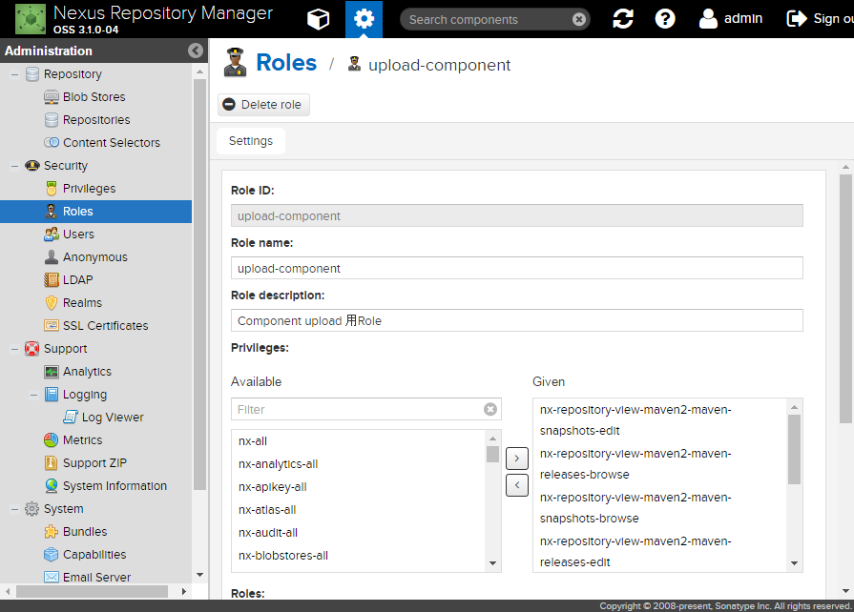The image size is (854, 612).
Task: Click sidebar horizontal scroll right arrow
Action: point(184,591)
